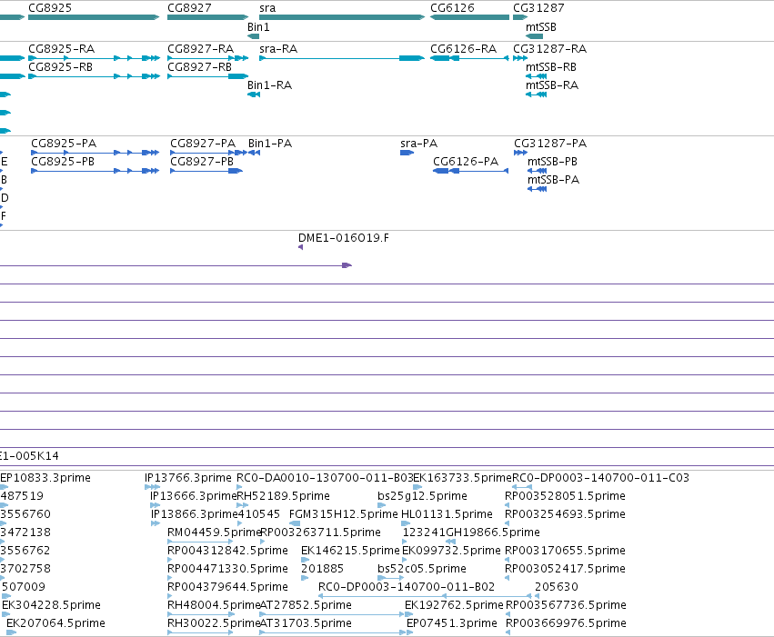Click the CG6126-RA transcript label
This screenshot has width=774, height=637.
(x=464, y=49)
